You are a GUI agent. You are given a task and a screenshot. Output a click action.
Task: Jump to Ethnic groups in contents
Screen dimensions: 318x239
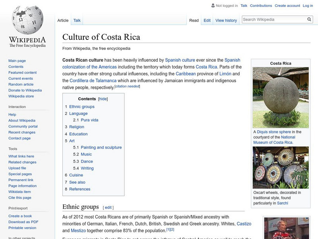click(x=82, y=107)
